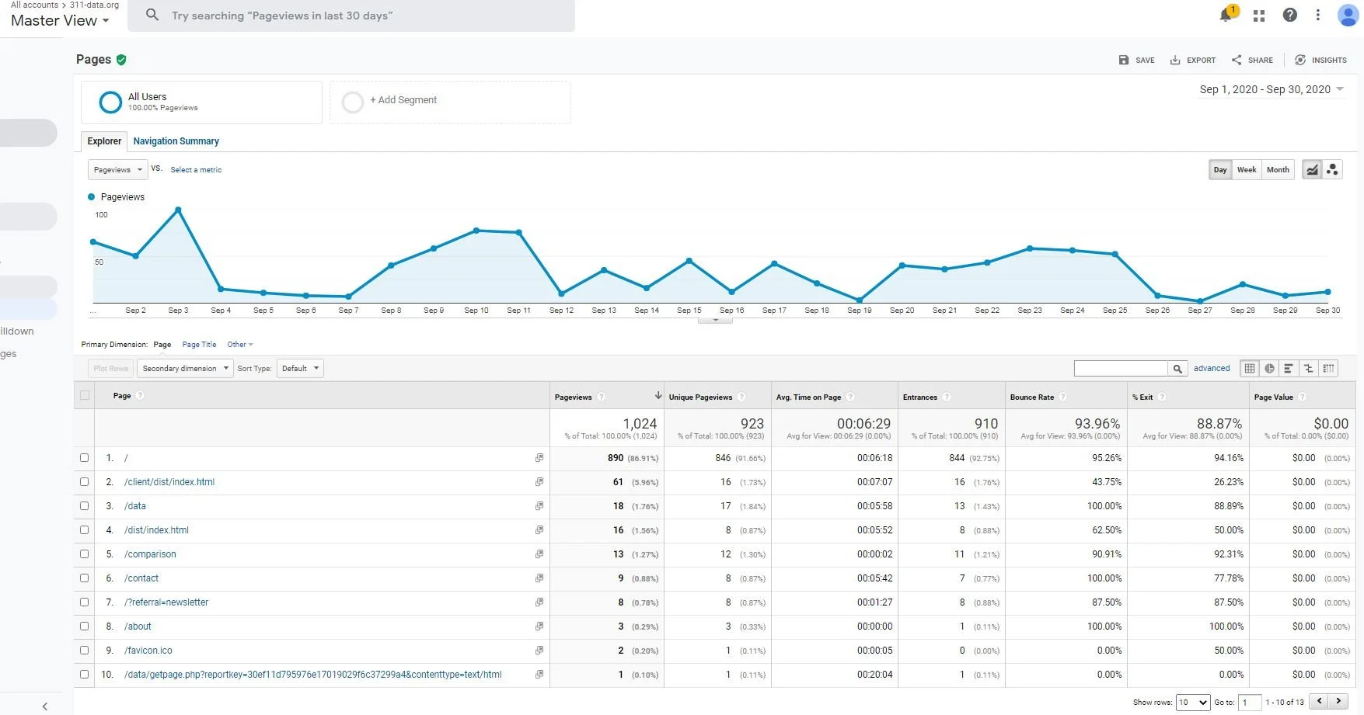Select the Week graph interval tab
This screenshot has height=715, width=1364.
[1247, 169]
